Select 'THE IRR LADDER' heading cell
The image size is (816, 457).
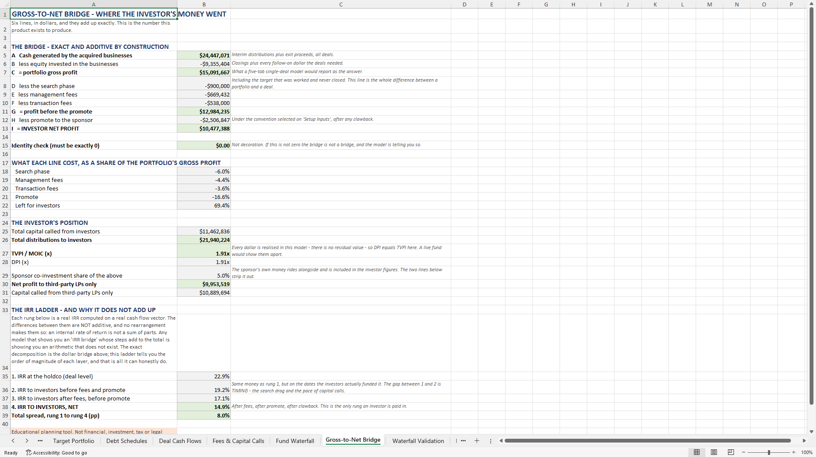click(x=94, y=310)
